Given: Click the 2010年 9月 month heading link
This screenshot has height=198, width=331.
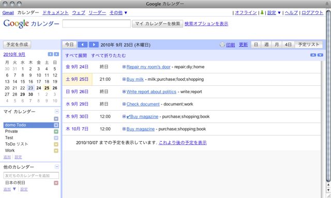Looking at the screenshot, I should (14, 54).
